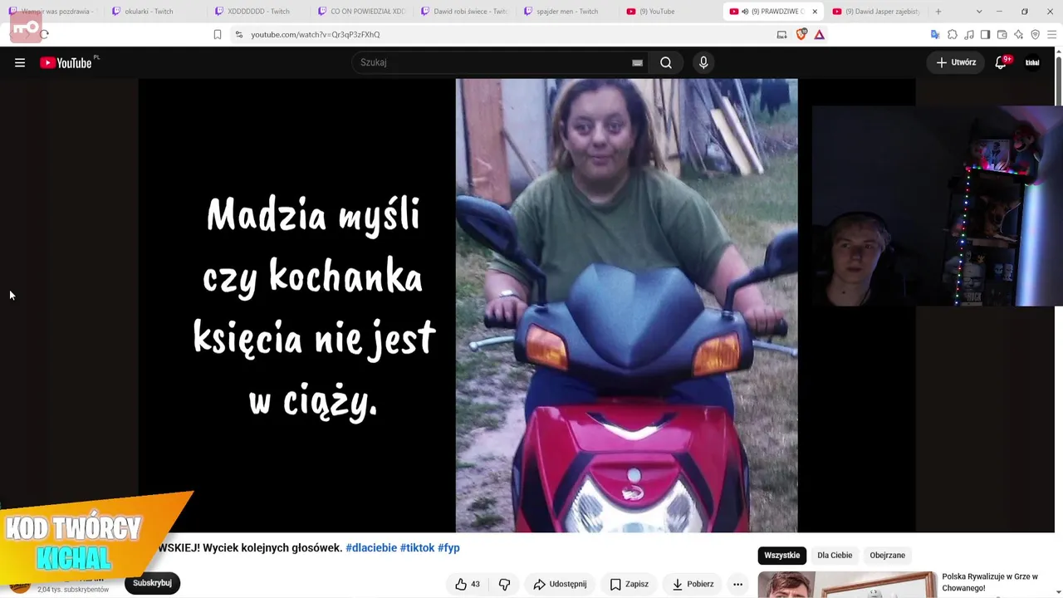The image size is (1063, 598).
Task: Dislike the video with thumbs down
Action: tap(505, 584)
